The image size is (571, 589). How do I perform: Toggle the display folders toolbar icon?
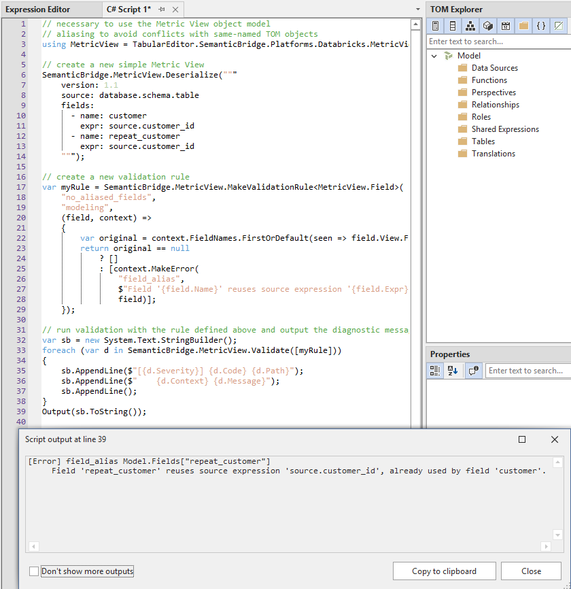click(523, 26)
